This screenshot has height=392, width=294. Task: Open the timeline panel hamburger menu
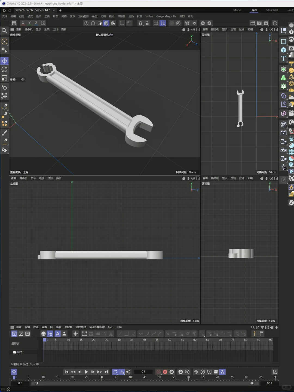(12, 327)
